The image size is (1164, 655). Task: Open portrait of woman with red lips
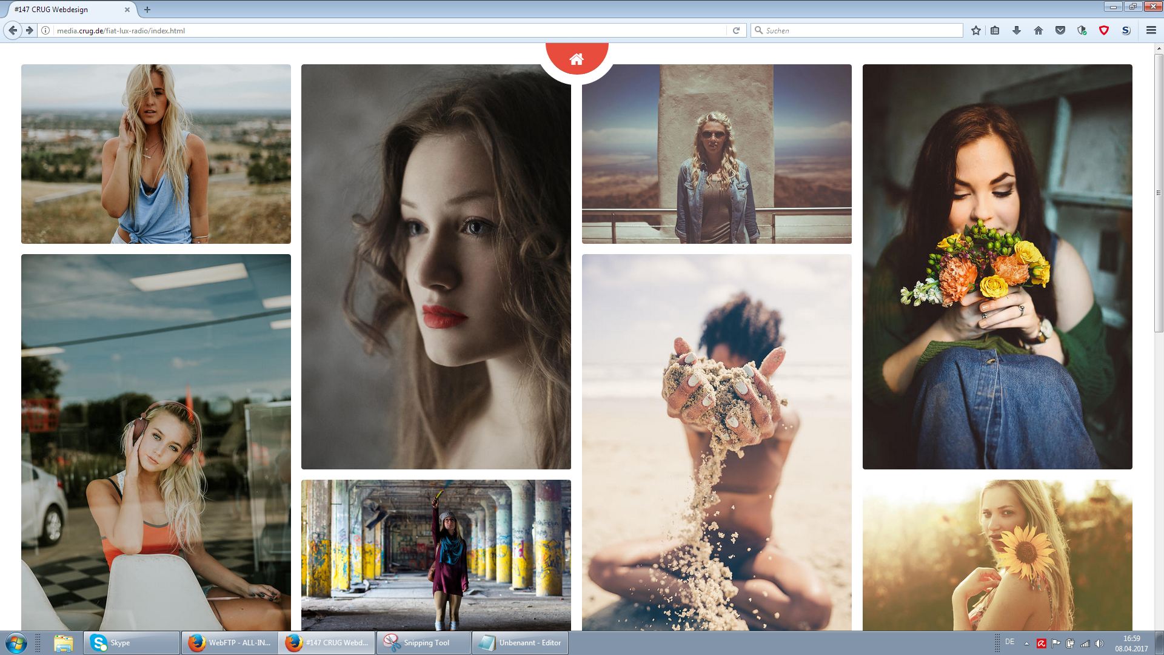436,267
